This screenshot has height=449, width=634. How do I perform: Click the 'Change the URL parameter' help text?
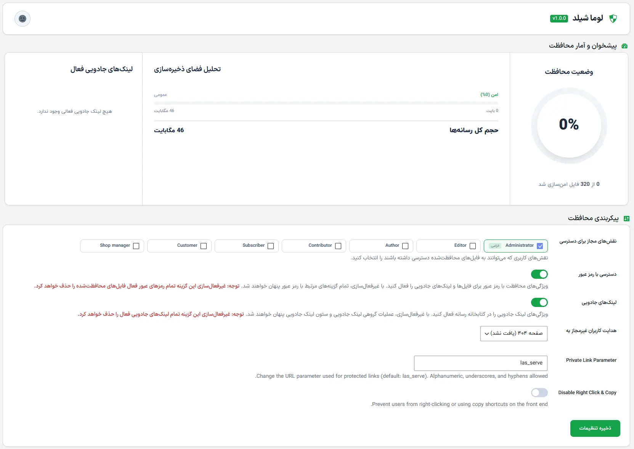(x=401, y=376)
